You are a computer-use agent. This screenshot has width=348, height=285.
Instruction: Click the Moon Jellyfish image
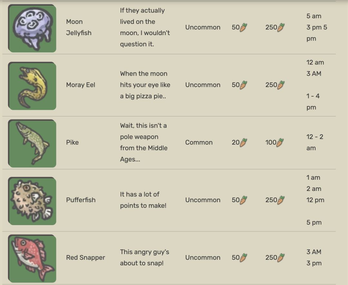[x=32, y=28]
